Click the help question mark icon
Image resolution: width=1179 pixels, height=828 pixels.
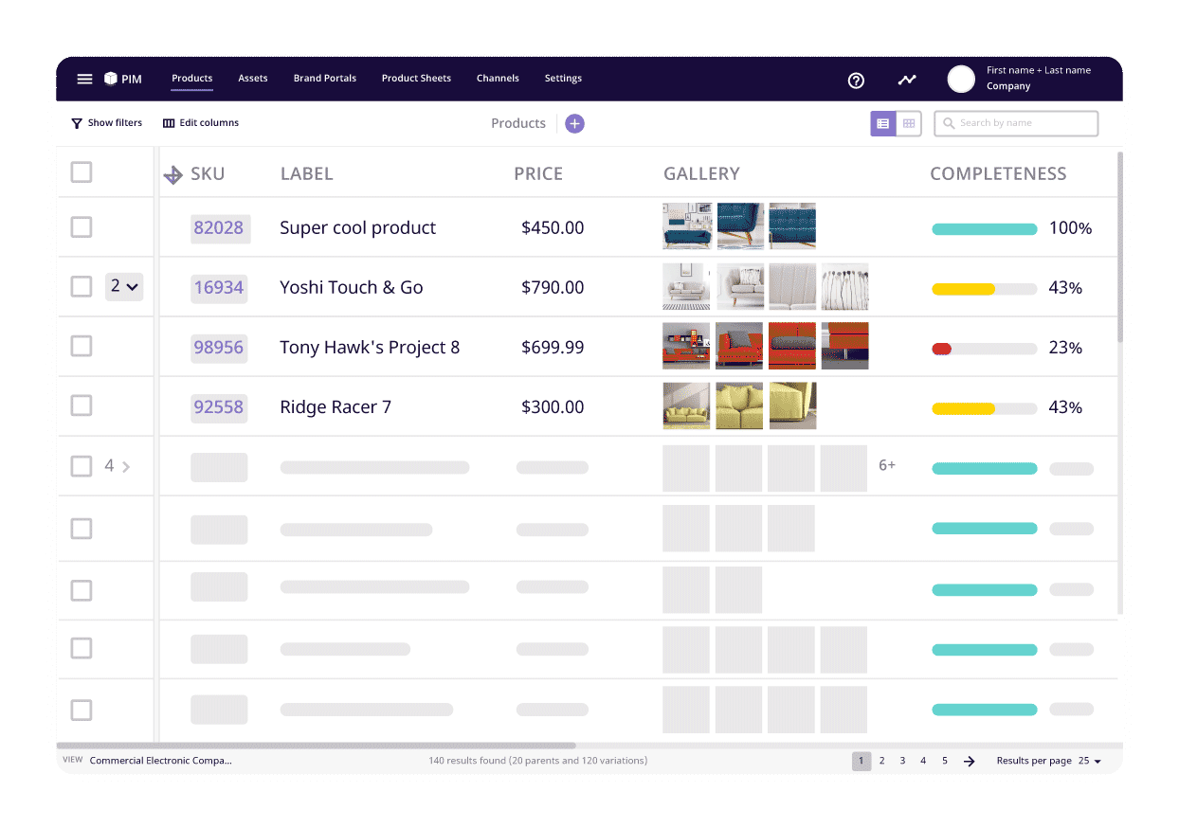[856, 81]
